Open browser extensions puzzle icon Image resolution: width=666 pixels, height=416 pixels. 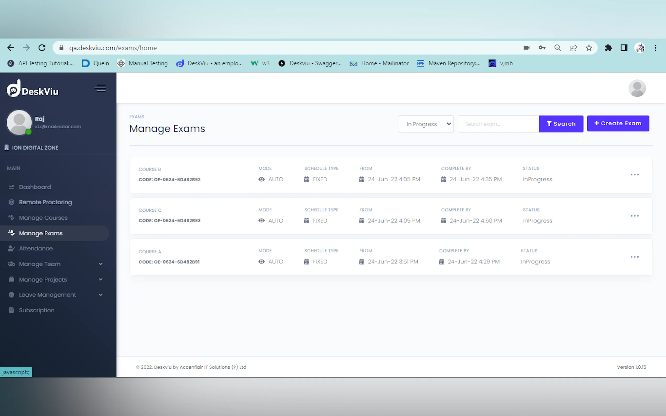pyautogui.click(x=608, y=48)
